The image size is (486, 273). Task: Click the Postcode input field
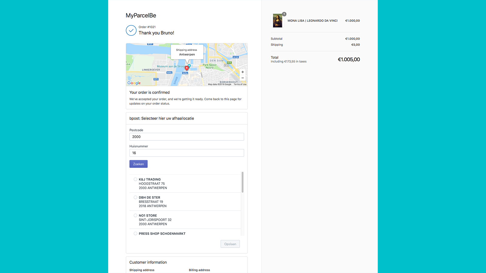[x=187, y=137]
